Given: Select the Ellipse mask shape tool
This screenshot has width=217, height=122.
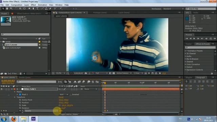Looking at the screenshot, I should pyautogui.click(x=29, y=8).
